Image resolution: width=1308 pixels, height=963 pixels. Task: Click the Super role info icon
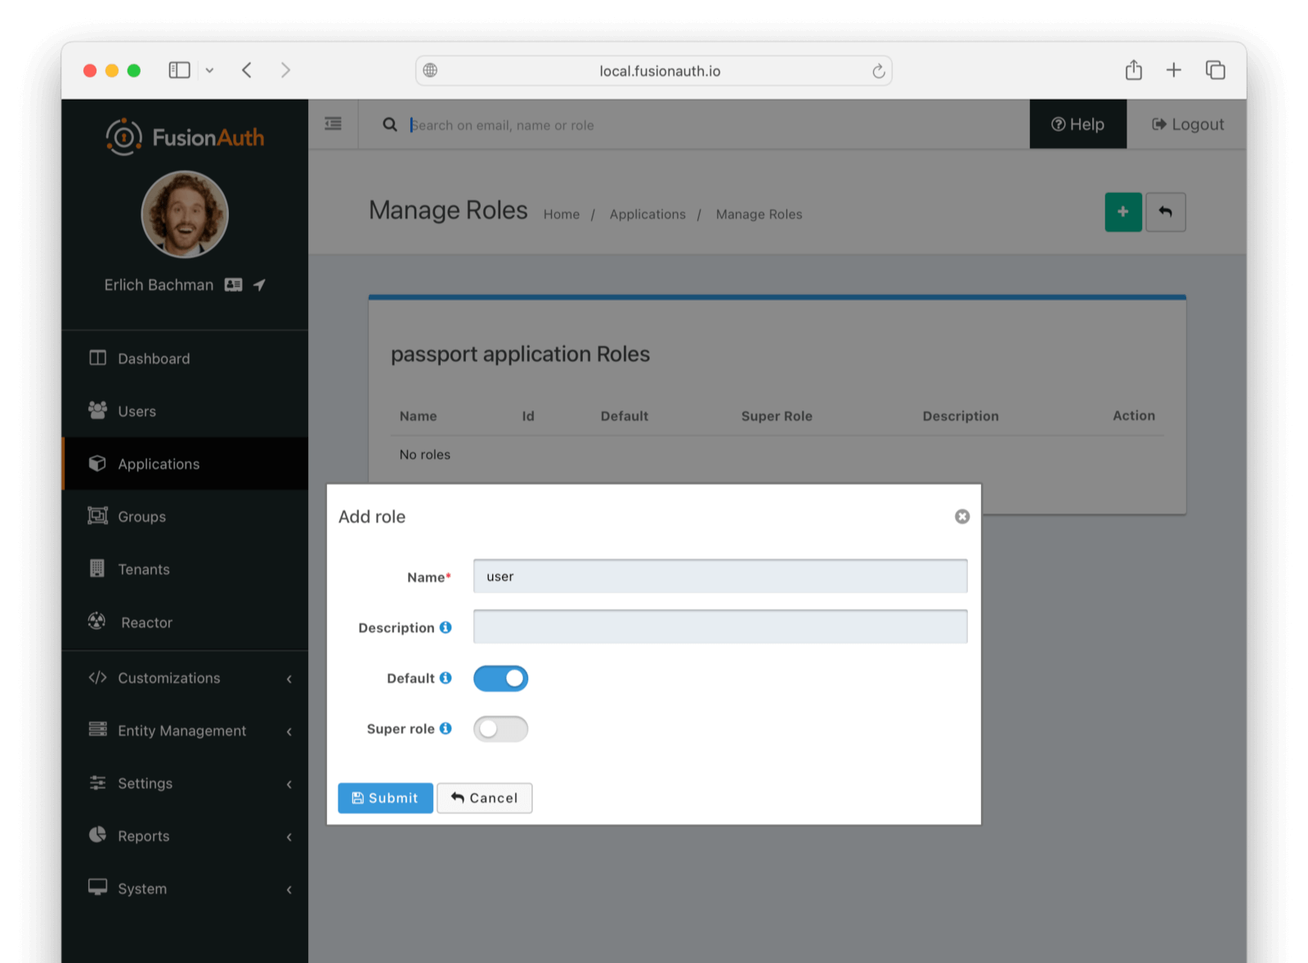(446, 728)
